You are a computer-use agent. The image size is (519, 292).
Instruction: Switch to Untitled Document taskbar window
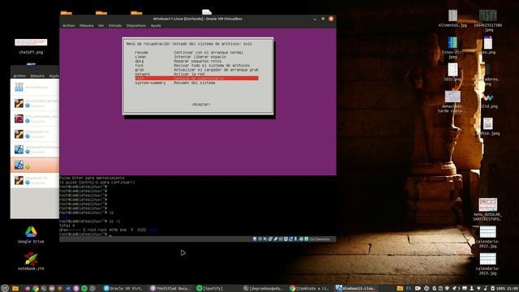169,289
